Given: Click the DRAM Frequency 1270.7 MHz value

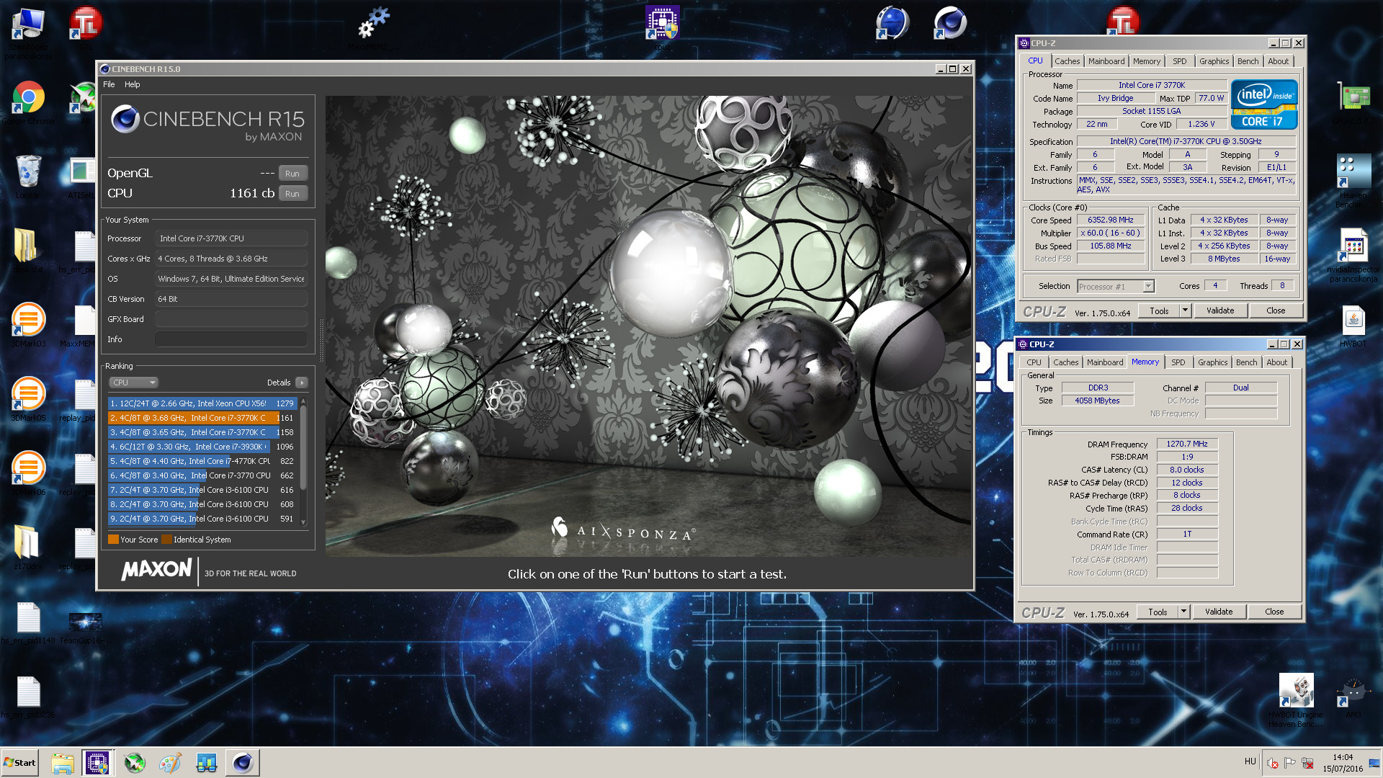Looking at the screenshot, I should point(1187,444).
